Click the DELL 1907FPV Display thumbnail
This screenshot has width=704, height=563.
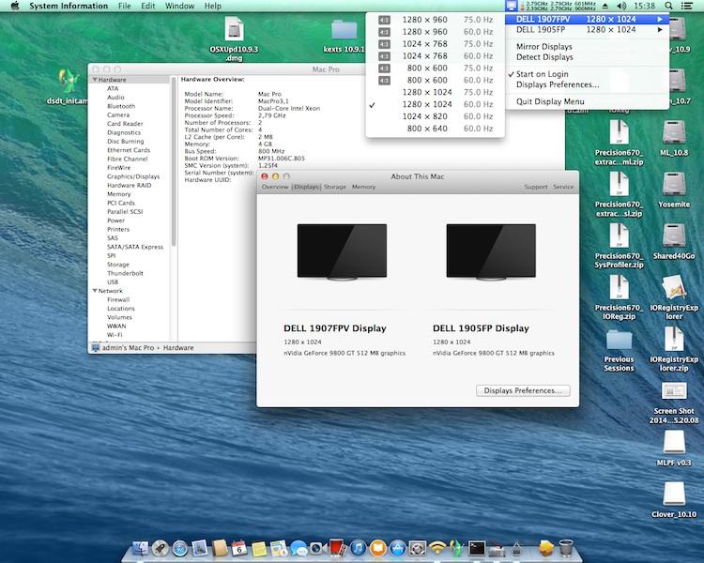click(342, 251)
